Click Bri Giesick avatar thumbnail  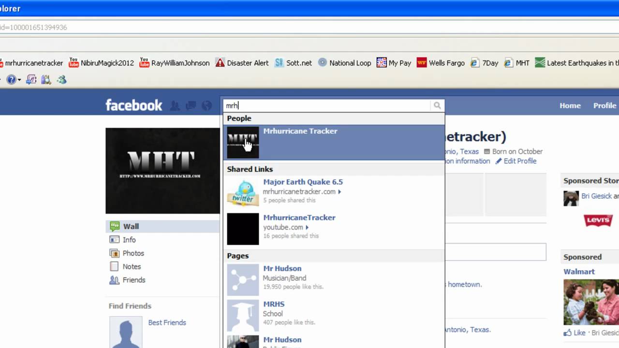(x=571, y=198)
